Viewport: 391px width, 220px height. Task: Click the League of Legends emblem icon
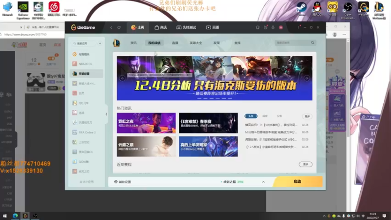click(116, 43)
